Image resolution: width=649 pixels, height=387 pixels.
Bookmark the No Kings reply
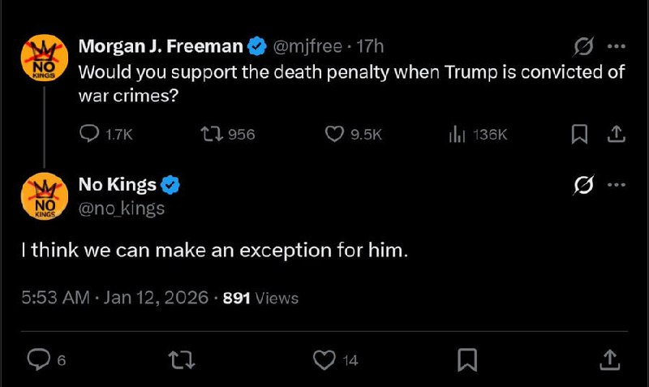click(x=467, y=358)
